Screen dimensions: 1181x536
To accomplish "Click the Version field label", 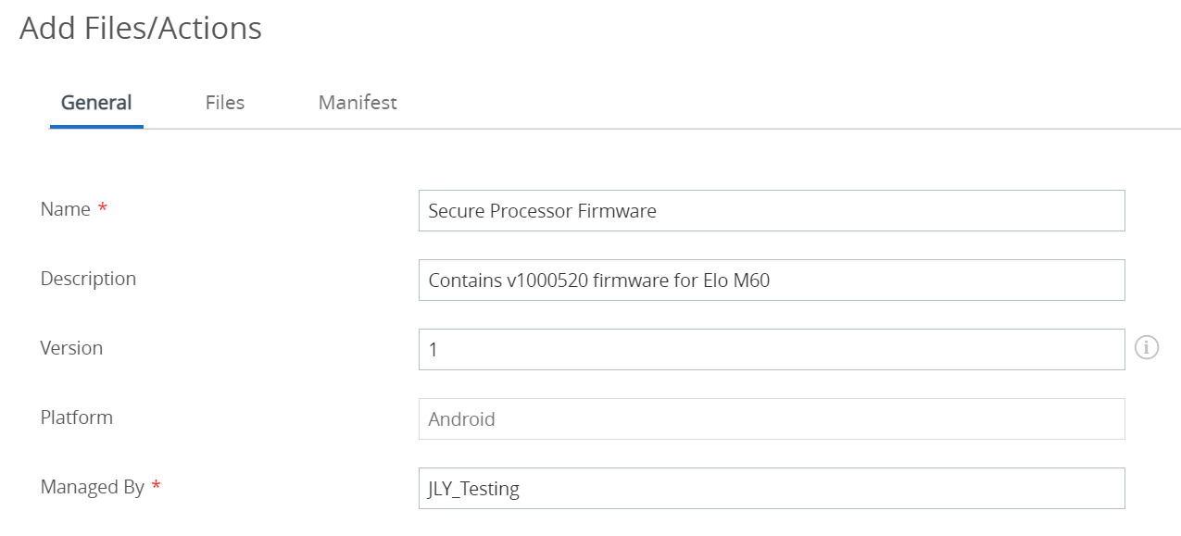I will pos(71,348).
